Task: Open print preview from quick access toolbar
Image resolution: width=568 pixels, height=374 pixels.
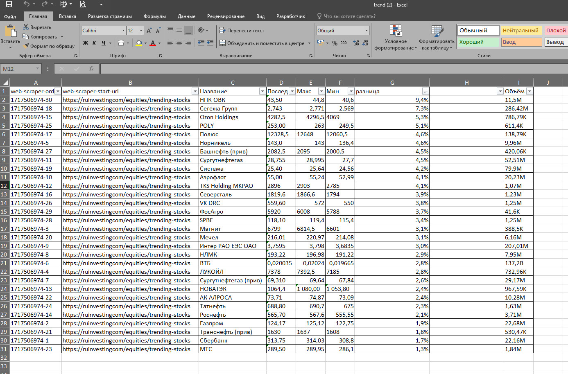Action: point(83,5)
